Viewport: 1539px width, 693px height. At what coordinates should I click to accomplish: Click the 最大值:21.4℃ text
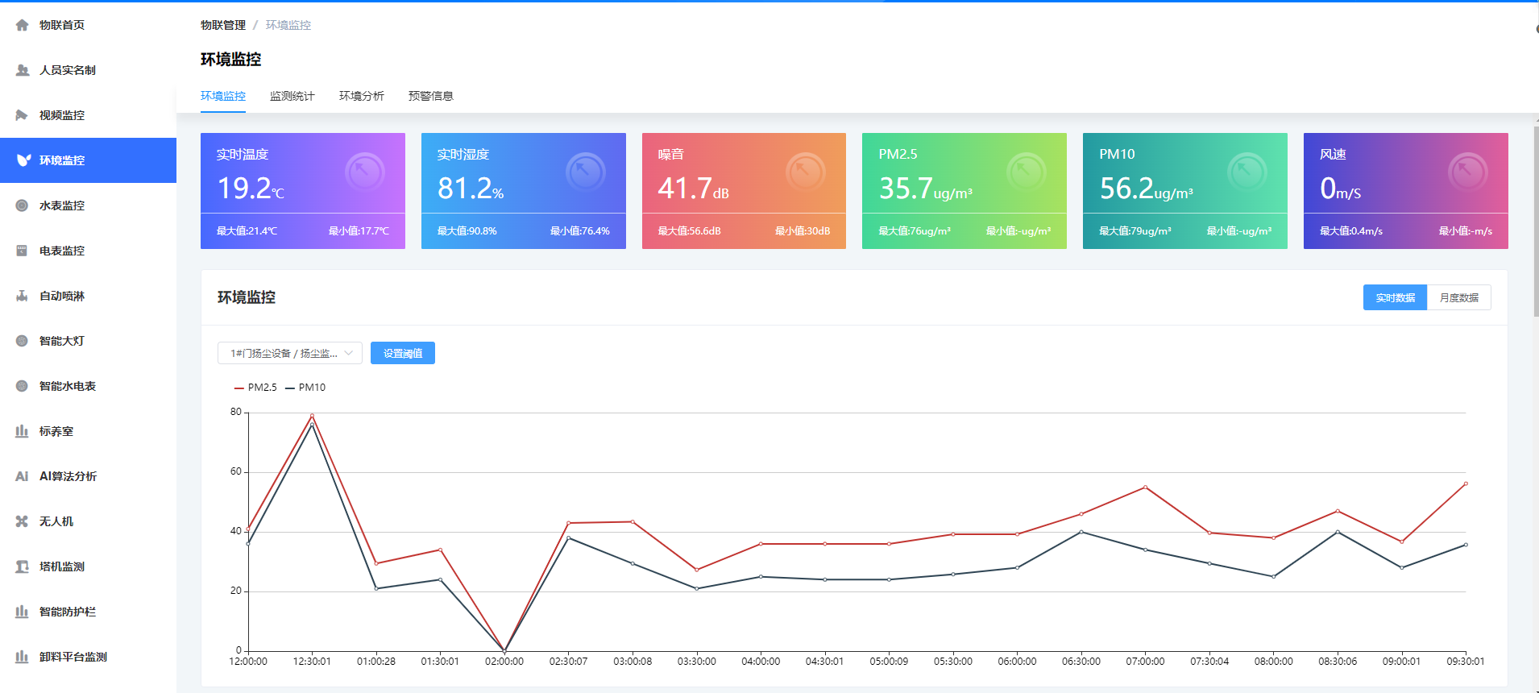click(247, 231)
